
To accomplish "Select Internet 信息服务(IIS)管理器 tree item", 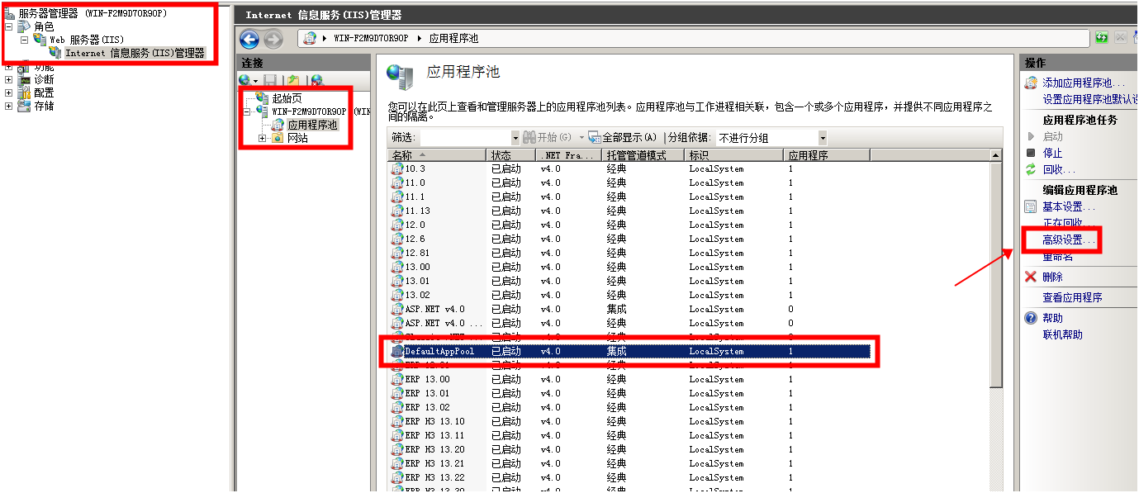I will (135, 53).
